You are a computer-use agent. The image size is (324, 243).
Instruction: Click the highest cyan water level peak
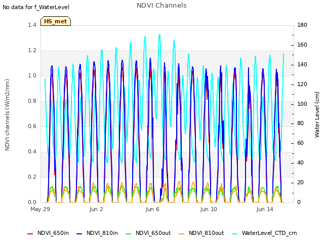(159, 35)
